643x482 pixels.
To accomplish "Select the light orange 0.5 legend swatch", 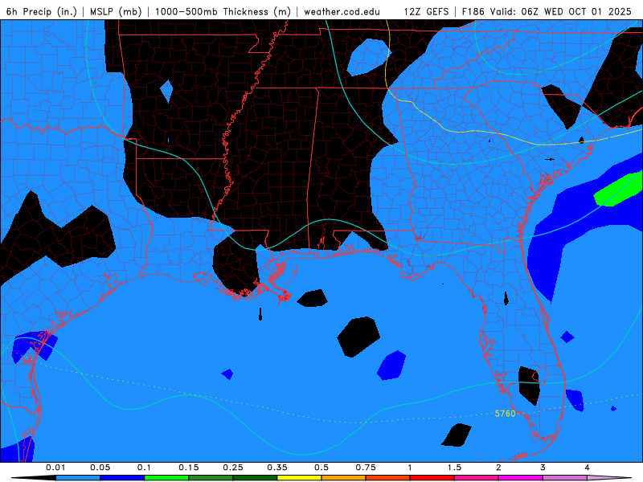I will (x=344, y=478).
